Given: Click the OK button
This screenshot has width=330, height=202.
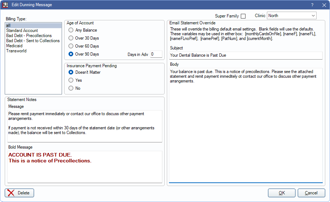Looking at the screenshot, I should pyautogui.click(x=281, y=193).
